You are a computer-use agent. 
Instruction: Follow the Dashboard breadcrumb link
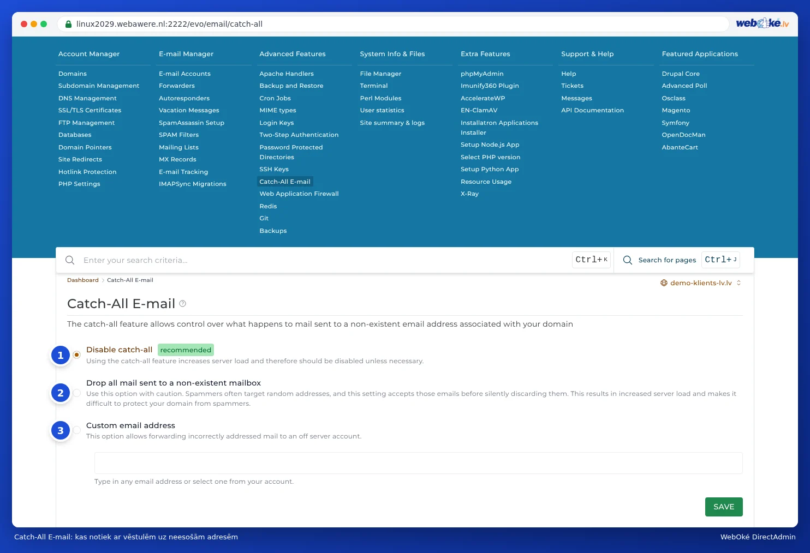pyautogui.click(x=83, y=280)
